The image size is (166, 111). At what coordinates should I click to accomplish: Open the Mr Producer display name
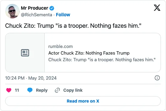[x=34, y=8]
